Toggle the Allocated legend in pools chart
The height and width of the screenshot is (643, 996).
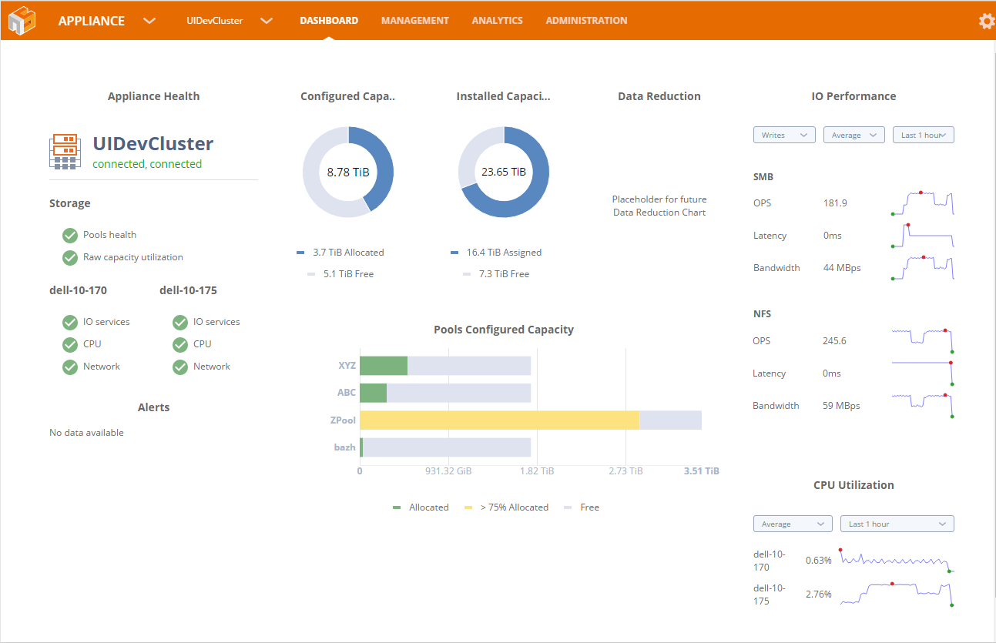(x=421, y=507)
